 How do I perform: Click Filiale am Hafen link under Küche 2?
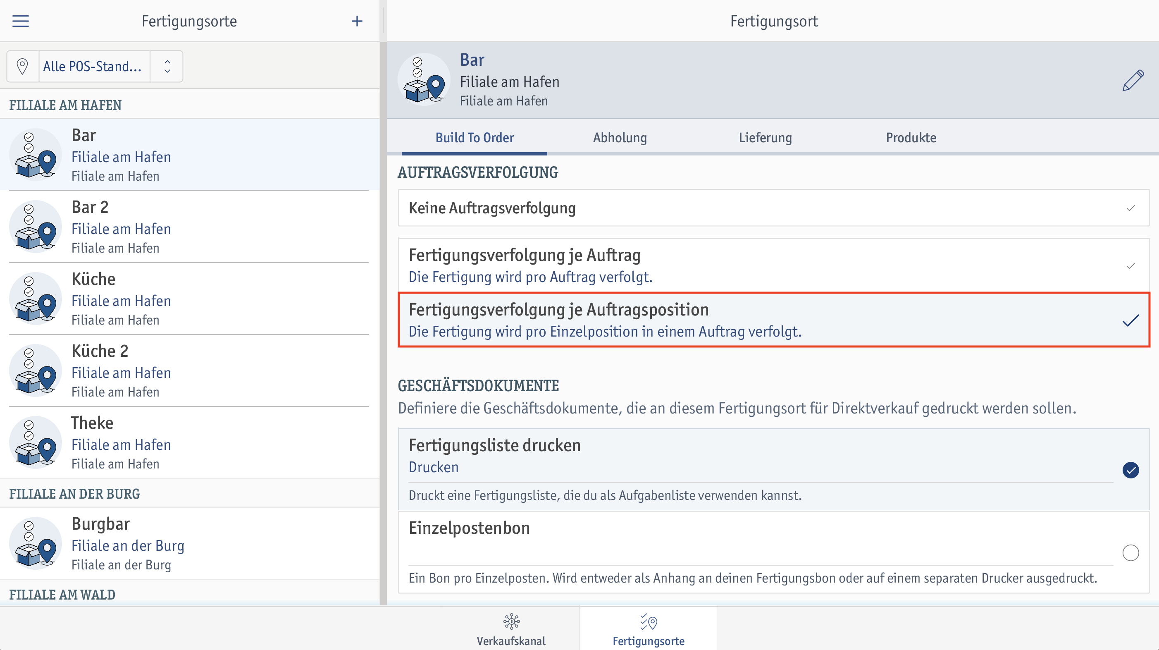[x=121, y=373]
